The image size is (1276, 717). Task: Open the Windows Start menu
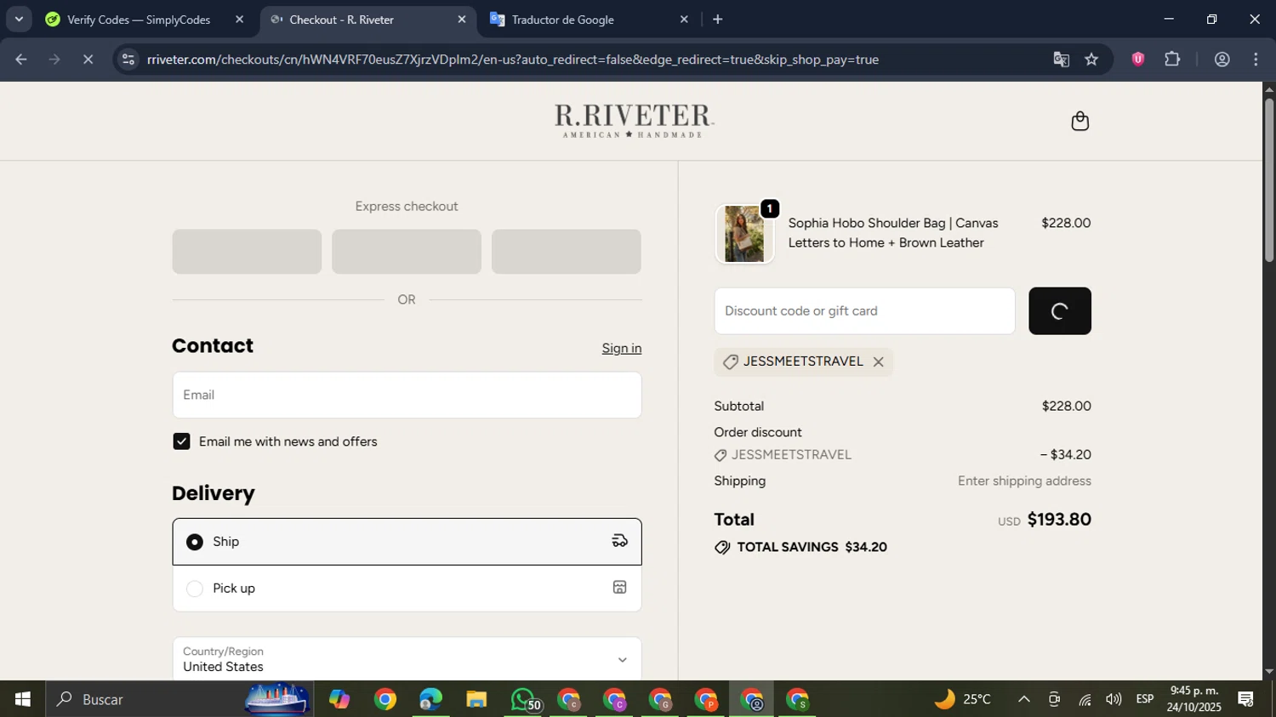(x=22, y=699)
